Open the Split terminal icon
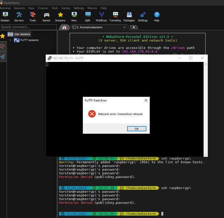 88,17
